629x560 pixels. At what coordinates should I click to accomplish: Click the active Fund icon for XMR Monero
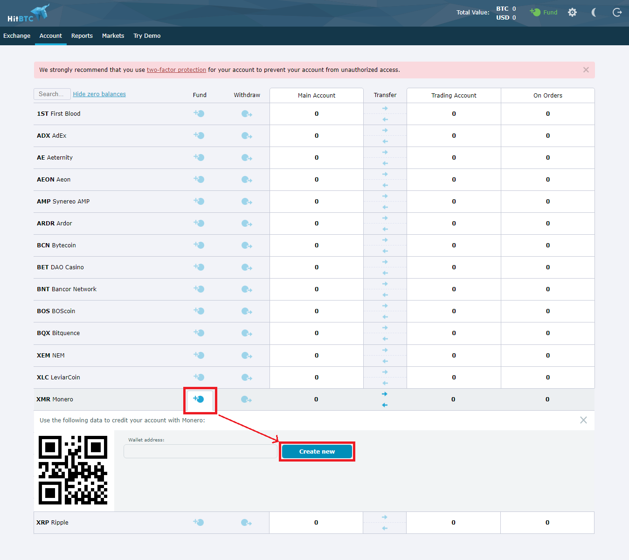(x=199, y=399)
